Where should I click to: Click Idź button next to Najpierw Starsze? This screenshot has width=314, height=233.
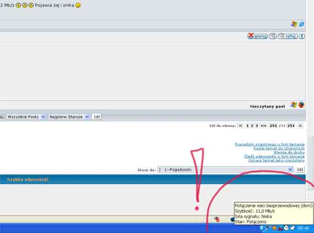(x=97, y=117)
